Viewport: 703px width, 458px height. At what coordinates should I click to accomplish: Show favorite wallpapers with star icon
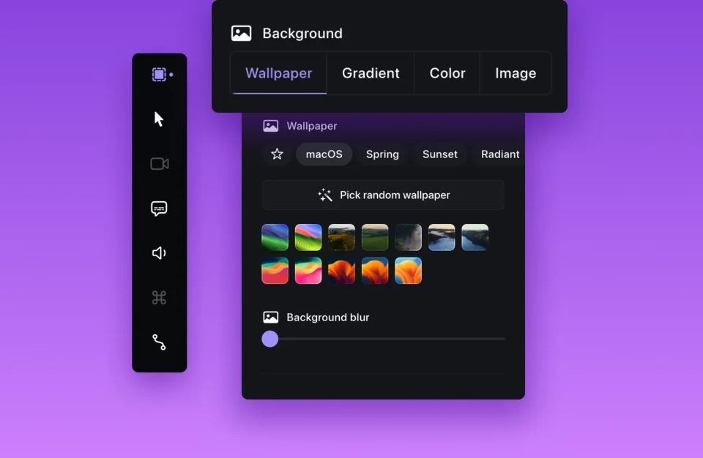(277, 154)
